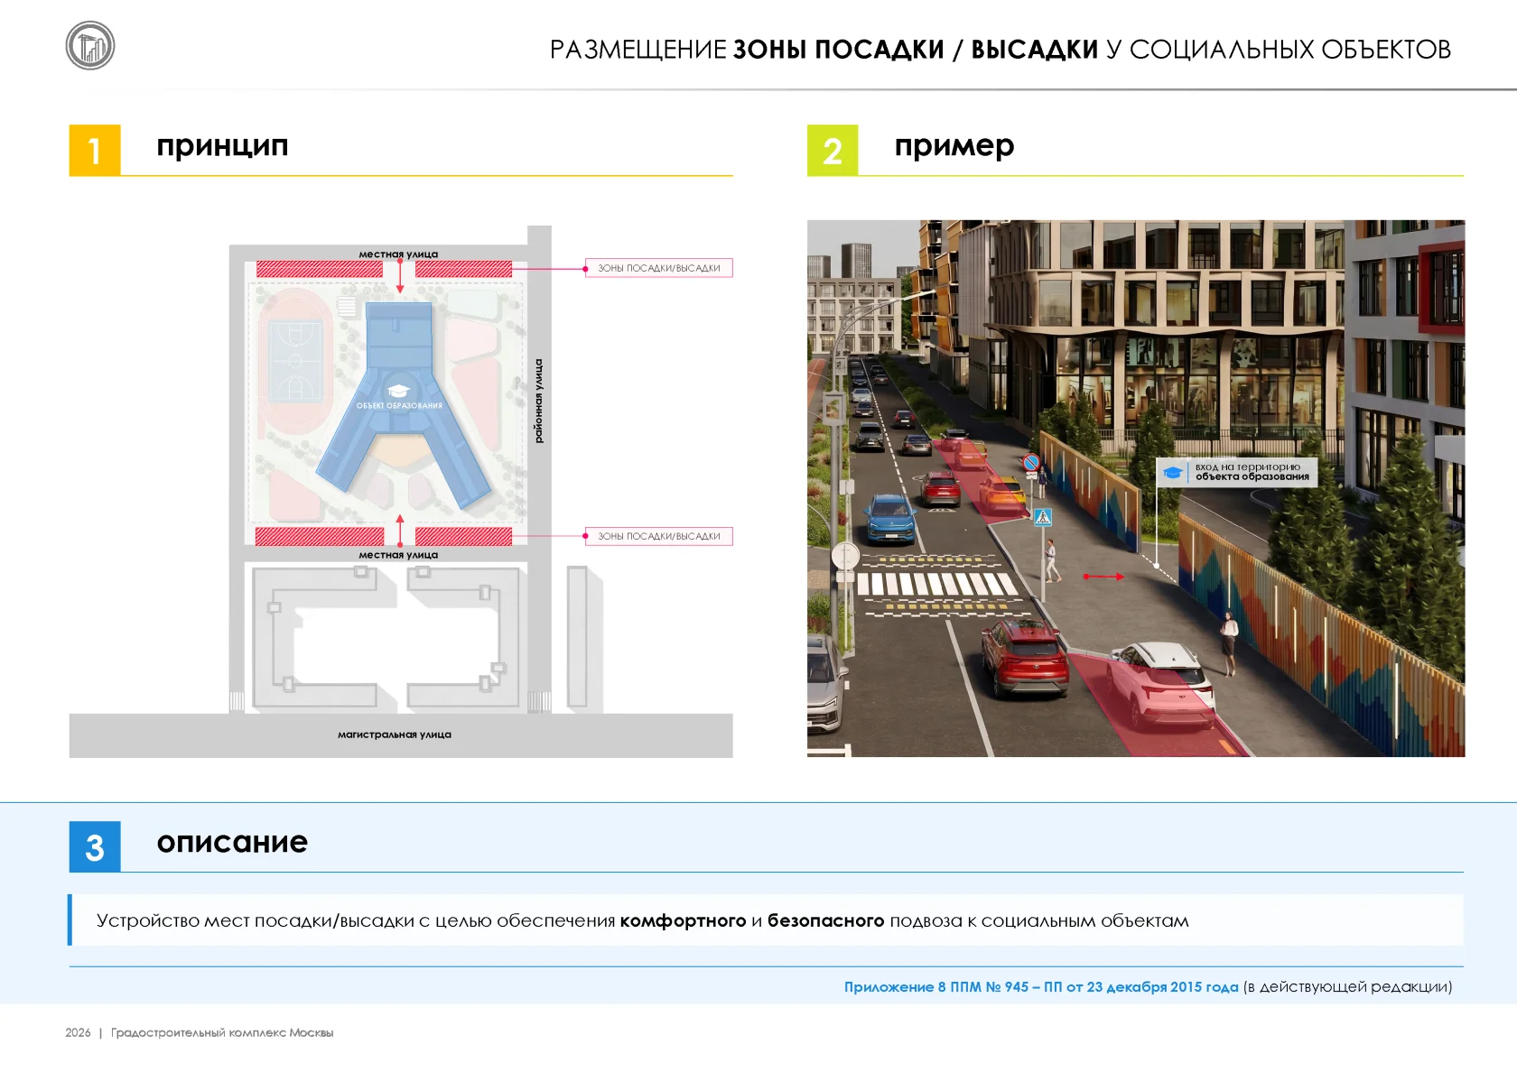
Task: Select the 'принцип' section heading
Action: click(222, 146)
